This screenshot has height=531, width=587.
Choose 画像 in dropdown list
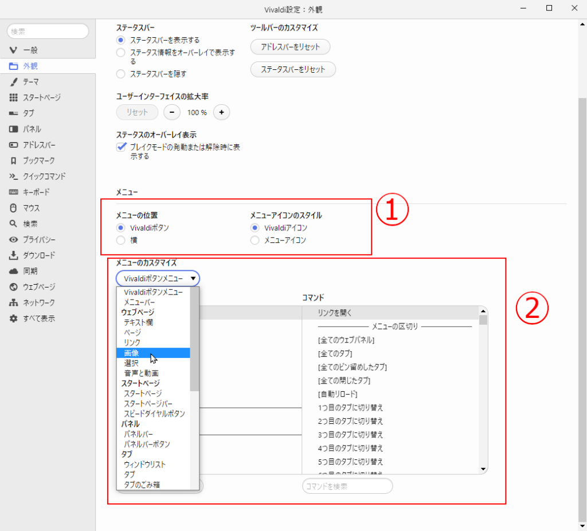pos(154,353)
